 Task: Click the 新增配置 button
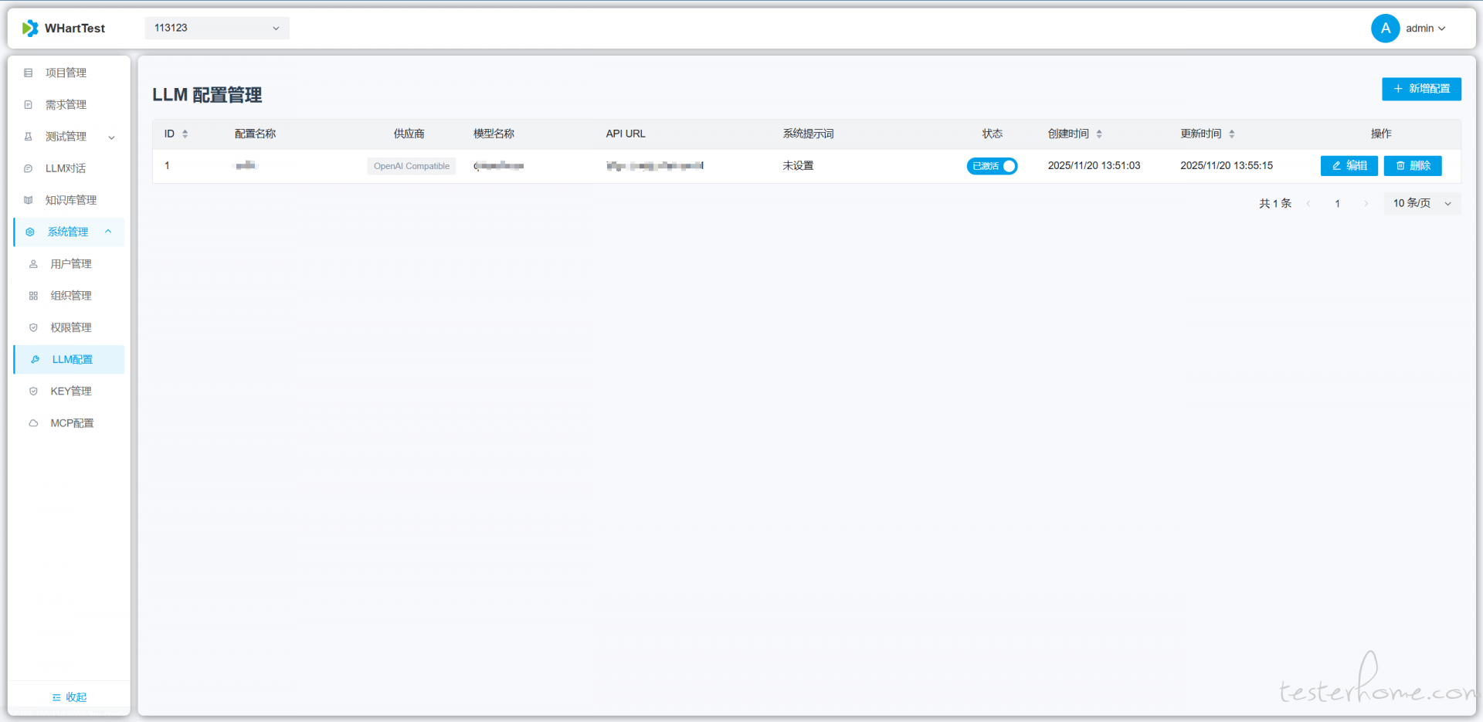(x=1421, y=89)
